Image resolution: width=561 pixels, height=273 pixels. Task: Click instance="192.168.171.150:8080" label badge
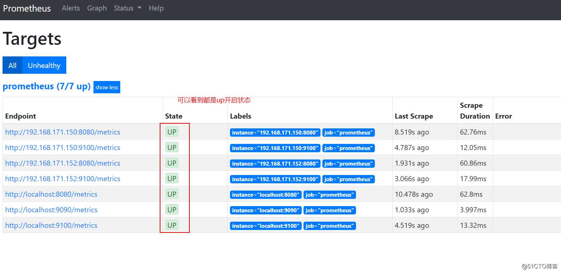tap(275, 133)
